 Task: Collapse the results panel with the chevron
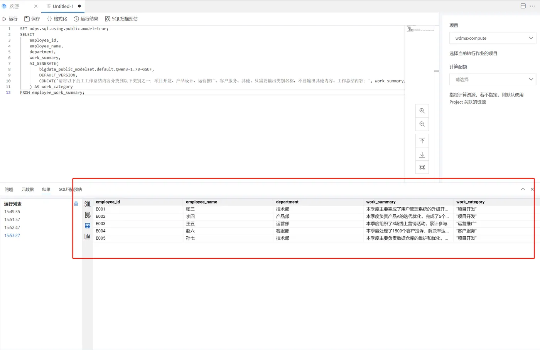[x=523, y=189]
